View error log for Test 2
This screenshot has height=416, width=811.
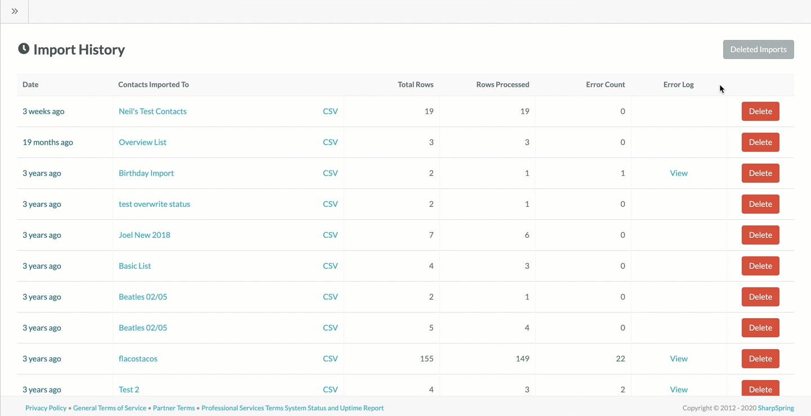point(679,389)
